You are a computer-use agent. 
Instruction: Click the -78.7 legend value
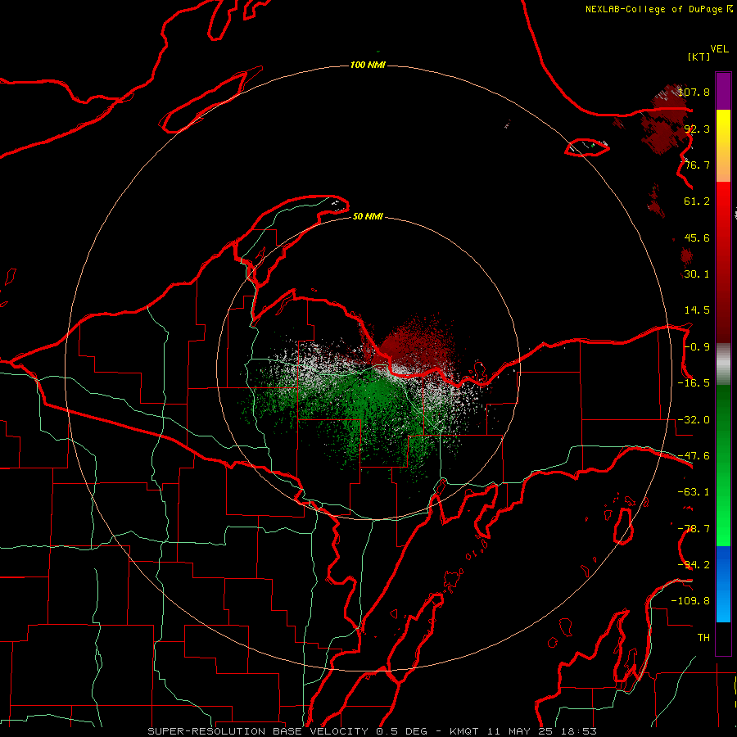pos(694,529)
